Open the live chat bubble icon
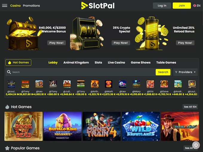This screenshot has width=203, height=152. tap(196, 145)
